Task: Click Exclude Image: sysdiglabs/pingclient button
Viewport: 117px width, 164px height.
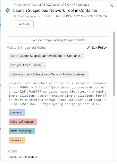Action: 57,40
